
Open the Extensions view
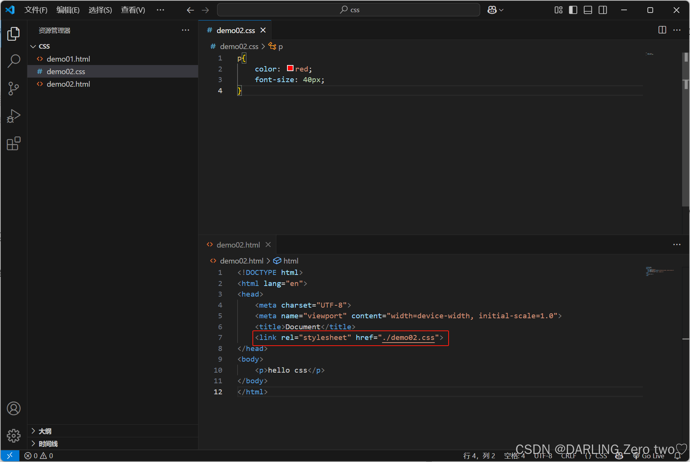[x=14, y=144]
